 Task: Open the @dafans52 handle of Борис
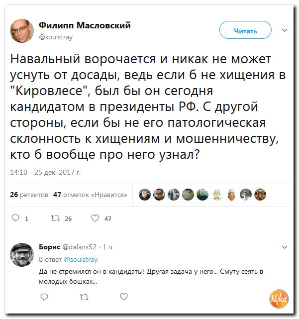point(80,247)
